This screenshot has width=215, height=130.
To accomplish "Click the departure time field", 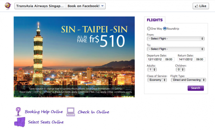I will [x=169, y=59].
